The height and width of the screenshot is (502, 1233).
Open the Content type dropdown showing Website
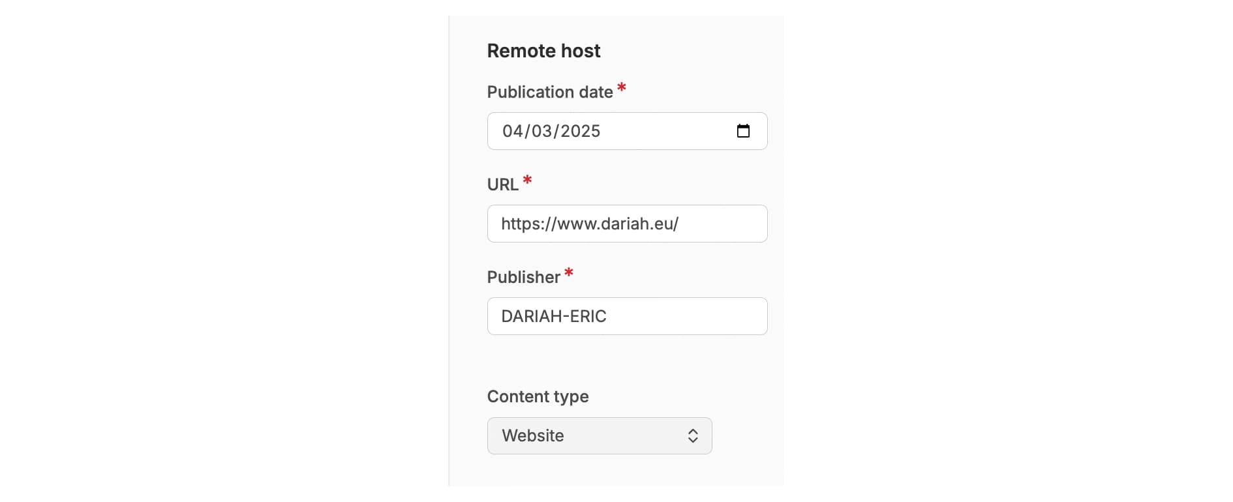pos(599,436)
